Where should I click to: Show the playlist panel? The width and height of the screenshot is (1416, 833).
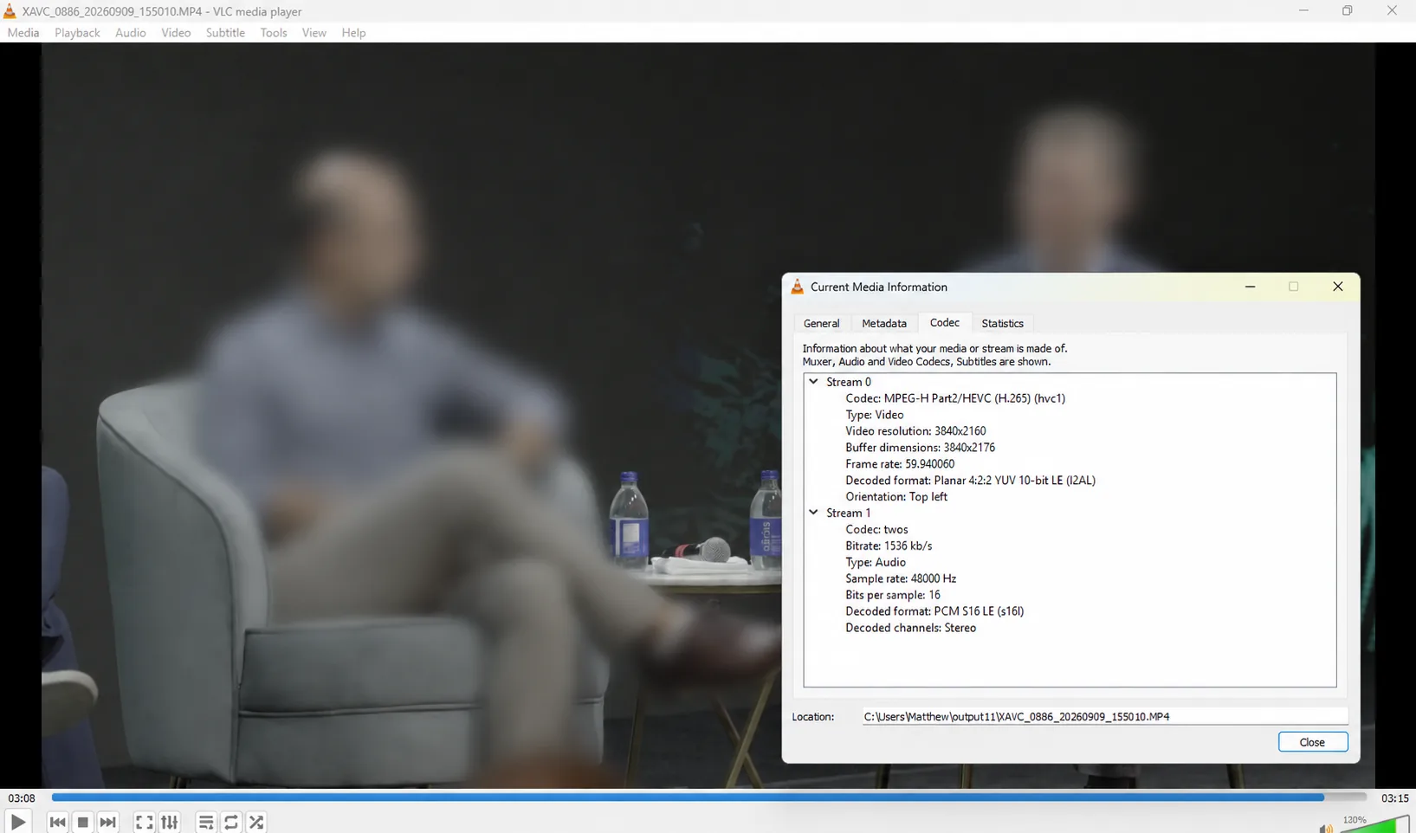tap(206, 822)
